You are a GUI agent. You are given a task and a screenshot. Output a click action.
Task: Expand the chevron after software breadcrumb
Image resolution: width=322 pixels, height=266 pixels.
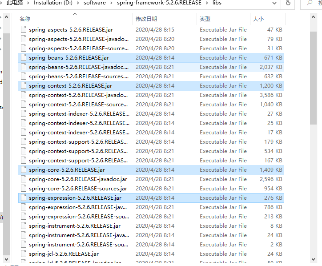coord(111,3)
